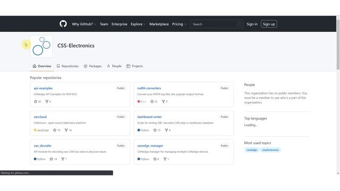This screenshot has width=340, height=191.
Task: Click the fork icon on cancloud repository
Action: 66,130
